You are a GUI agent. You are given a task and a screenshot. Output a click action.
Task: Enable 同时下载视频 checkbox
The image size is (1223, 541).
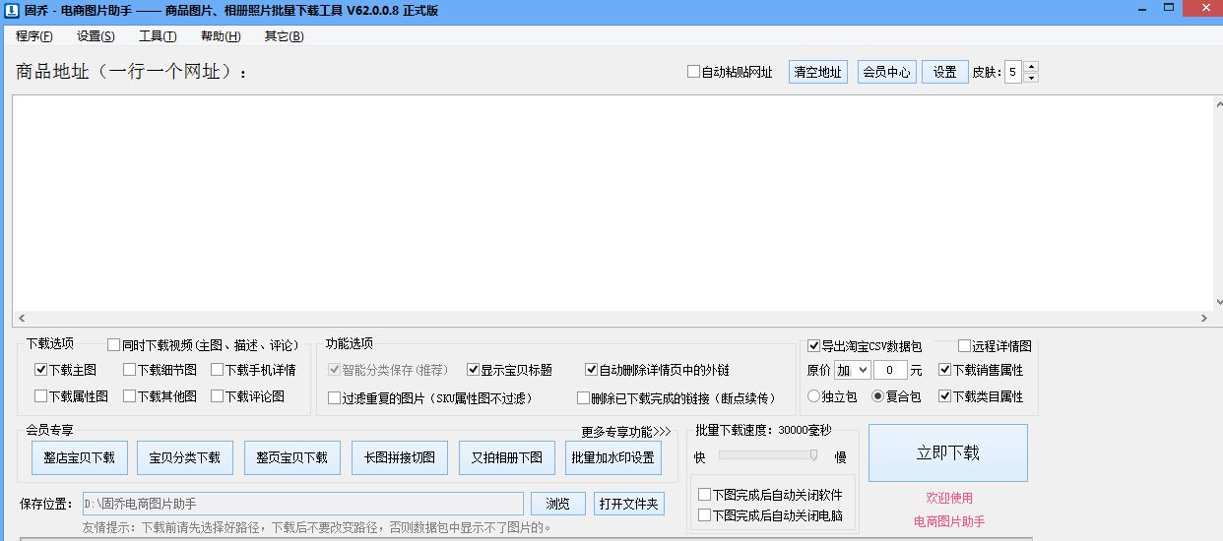(113, 345)
